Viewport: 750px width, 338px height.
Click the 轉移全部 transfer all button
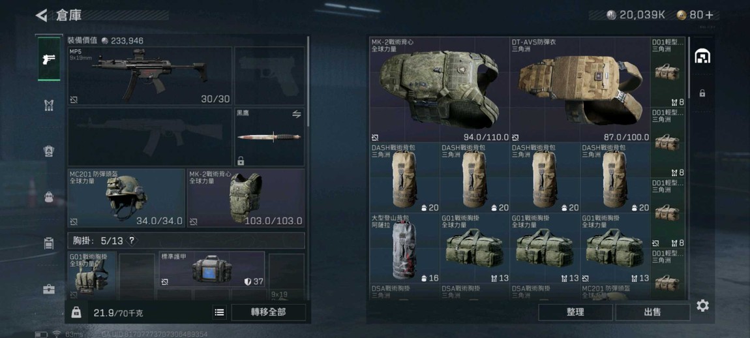[268, 312]
